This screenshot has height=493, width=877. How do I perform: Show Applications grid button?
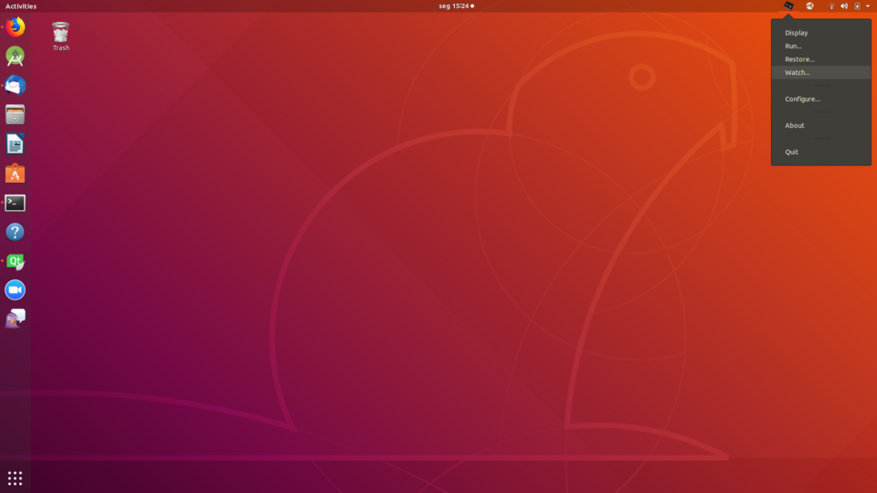click(16, 478)
